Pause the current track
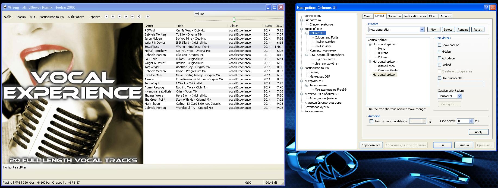 [x=113, y=17]
